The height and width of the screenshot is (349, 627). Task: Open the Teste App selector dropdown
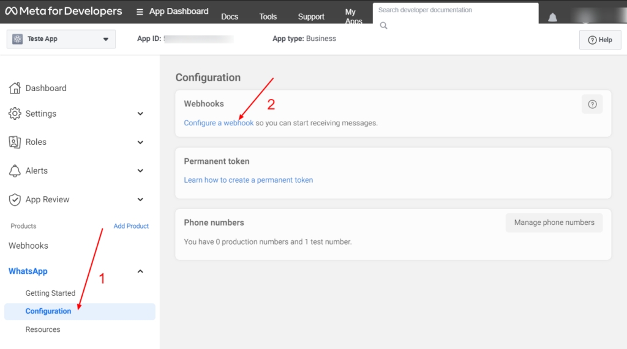click(x=61, y=39)
